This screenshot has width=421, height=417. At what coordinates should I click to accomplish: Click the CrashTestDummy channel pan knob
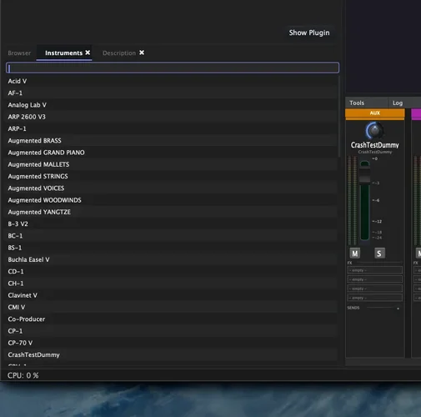pos(374,131)
